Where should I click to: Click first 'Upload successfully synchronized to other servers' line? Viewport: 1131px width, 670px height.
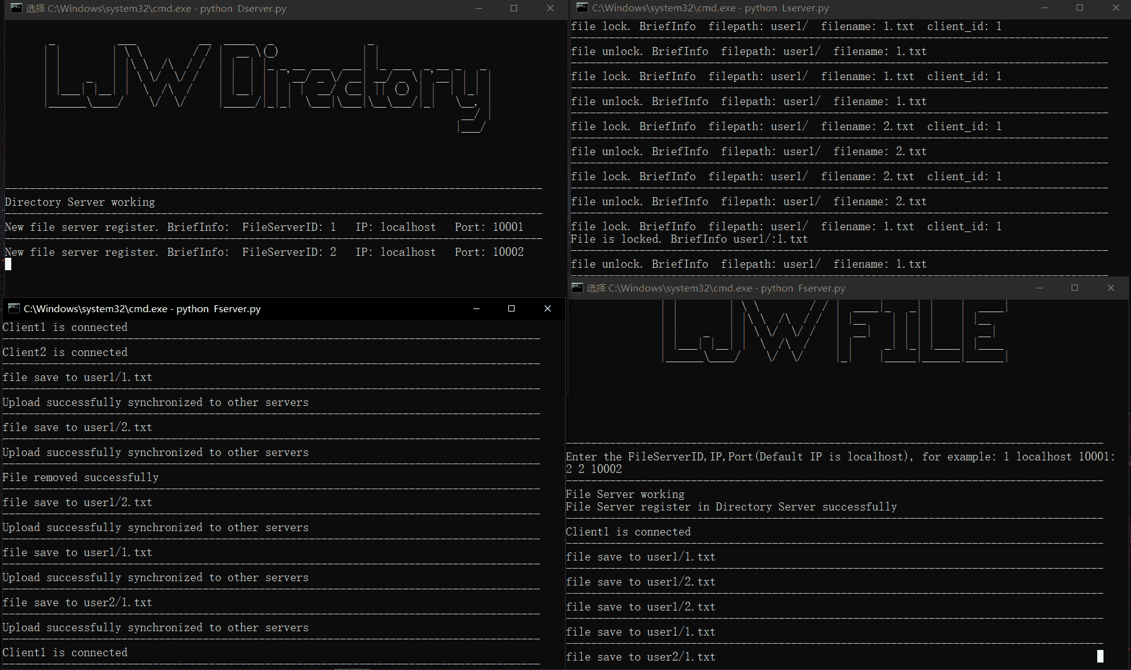156,402
